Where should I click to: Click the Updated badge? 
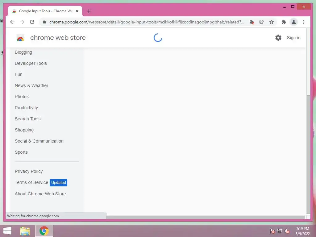coord(58,183)
